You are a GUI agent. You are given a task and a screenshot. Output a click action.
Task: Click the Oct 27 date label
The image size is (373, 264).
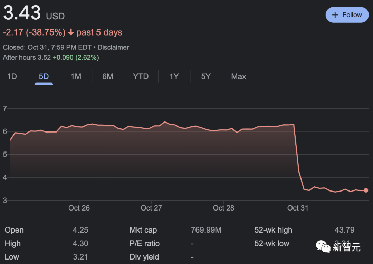point(151,208)
